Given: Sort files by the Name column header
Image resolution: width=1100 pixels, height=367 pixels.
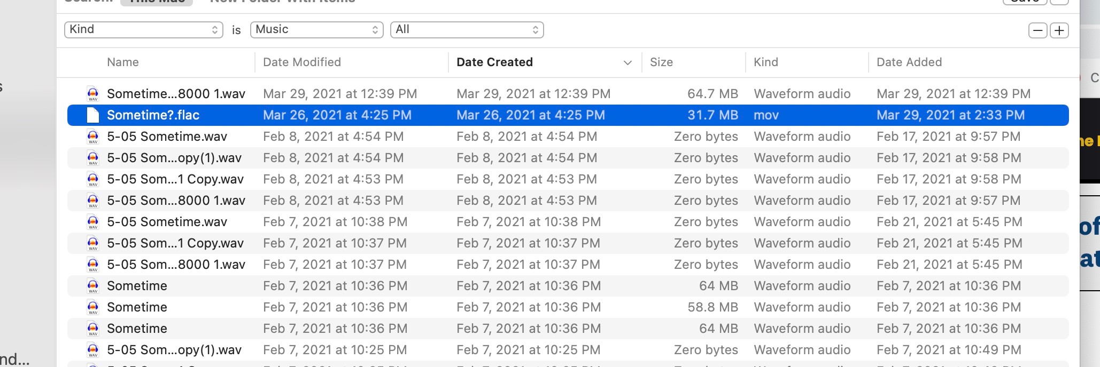Looking at the screenshot, I should [123, 62].
